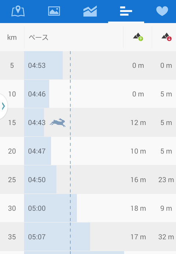Open the heart rate tab icon
176x254 pixels.
pyautogui.click(x=162, y=11)
